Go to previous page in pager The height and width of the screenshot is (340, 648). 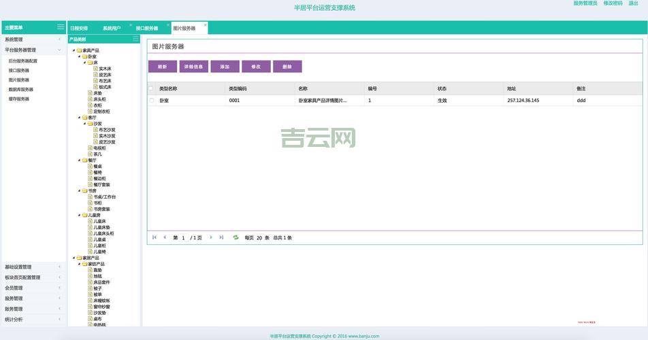[x=165, y=237]
